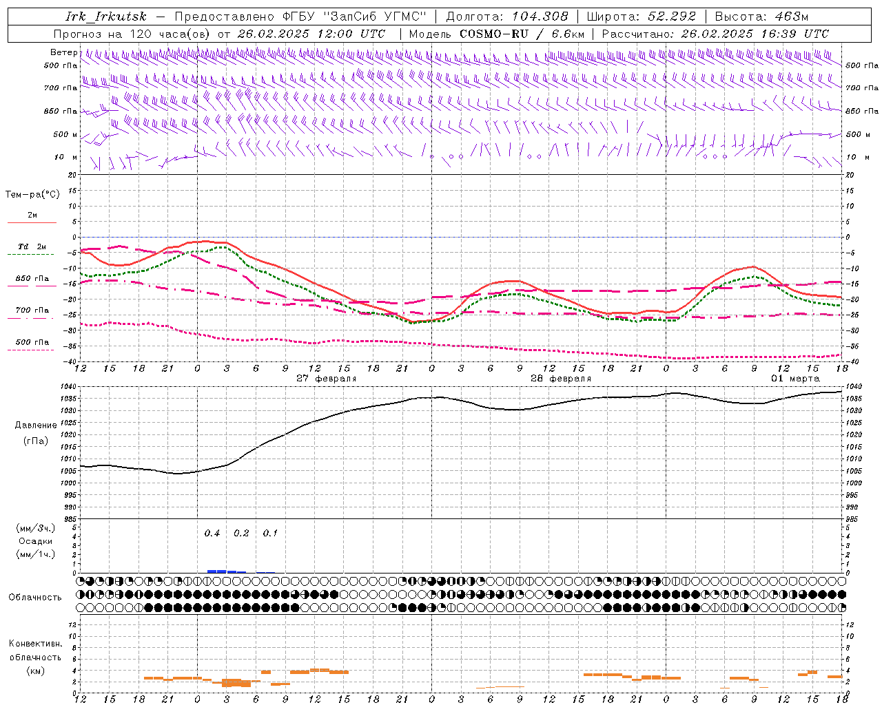882x705 pixels.
Task: Click the latitude value "Широта: 52.292"
Action: click(x=642, y=17)
